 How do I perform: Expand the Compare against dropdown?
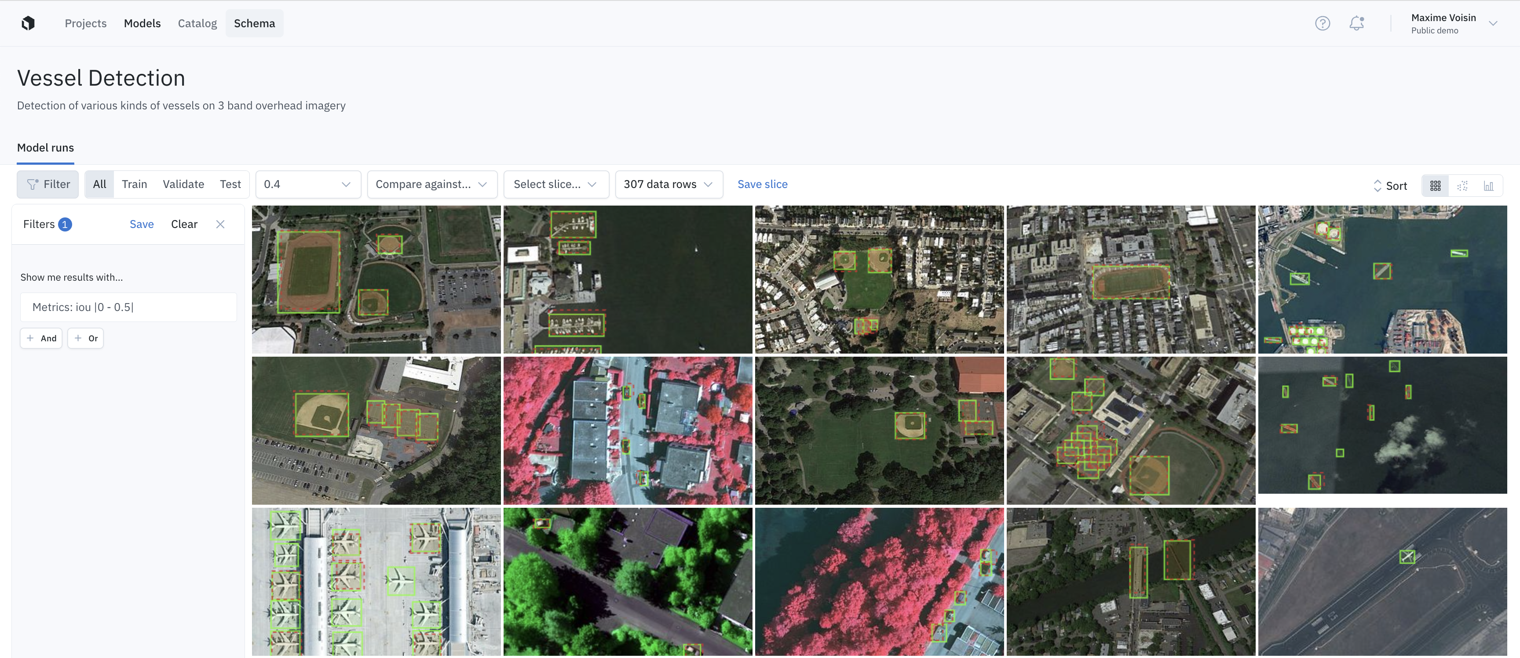(431, 184)
